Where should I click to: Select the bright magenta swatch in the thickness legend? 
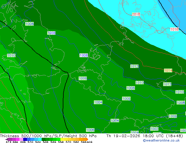point(18,139)
